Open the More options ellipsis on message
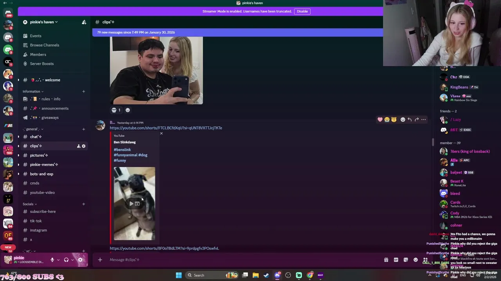Image resolution: width=501 pixels, height=281 pixels. tap(424, 119)
